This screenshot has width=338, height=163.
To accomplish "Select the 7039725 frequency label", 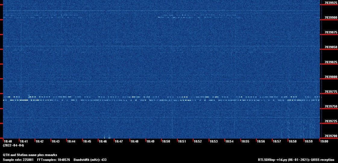I will (x=331, y=121).
